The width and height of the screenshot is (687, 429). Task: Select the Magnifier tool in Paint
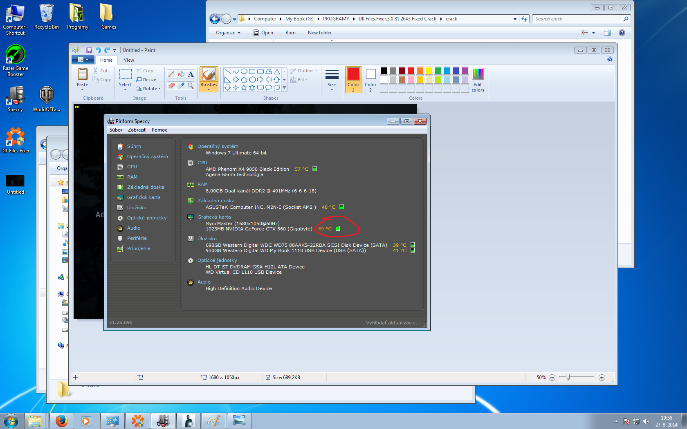191,85
